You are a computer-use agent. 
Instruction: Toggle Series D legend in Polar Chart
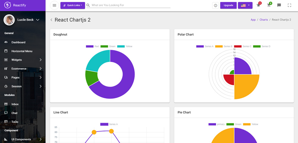coord(262,46)
